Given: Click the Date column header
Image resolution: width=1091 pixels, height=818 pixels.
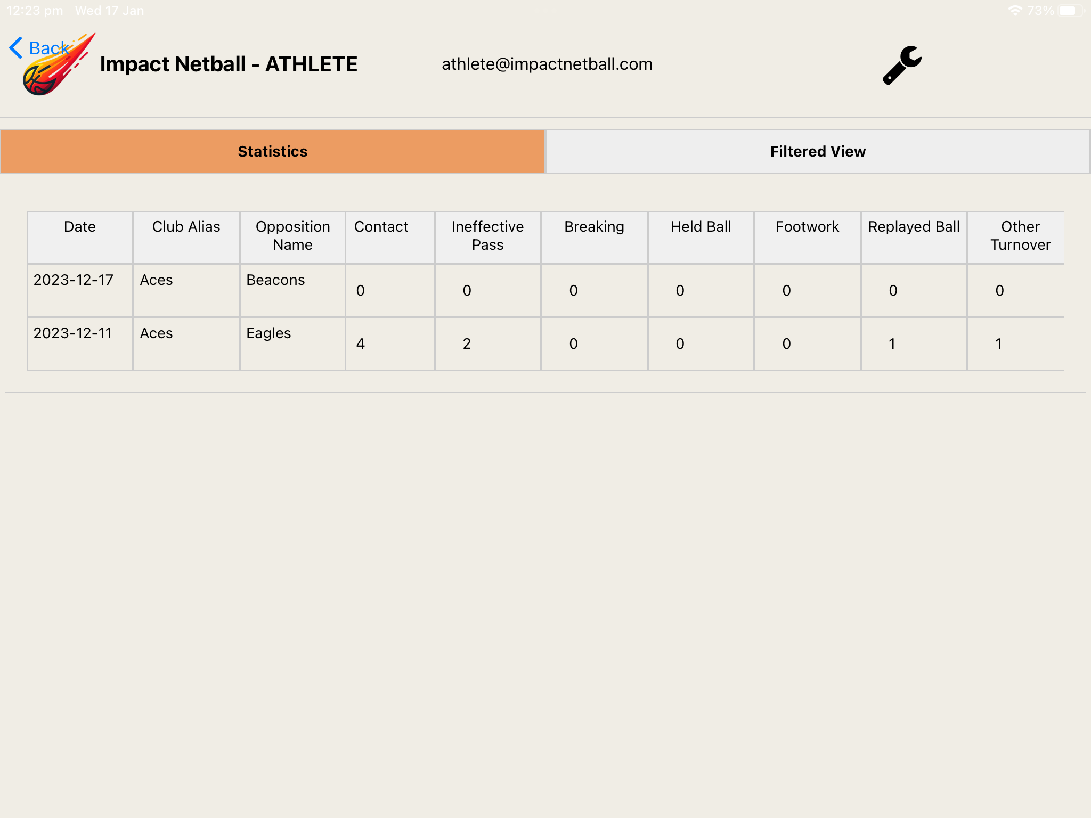Looking at the screenshot, I should click(x=80, y=227).
